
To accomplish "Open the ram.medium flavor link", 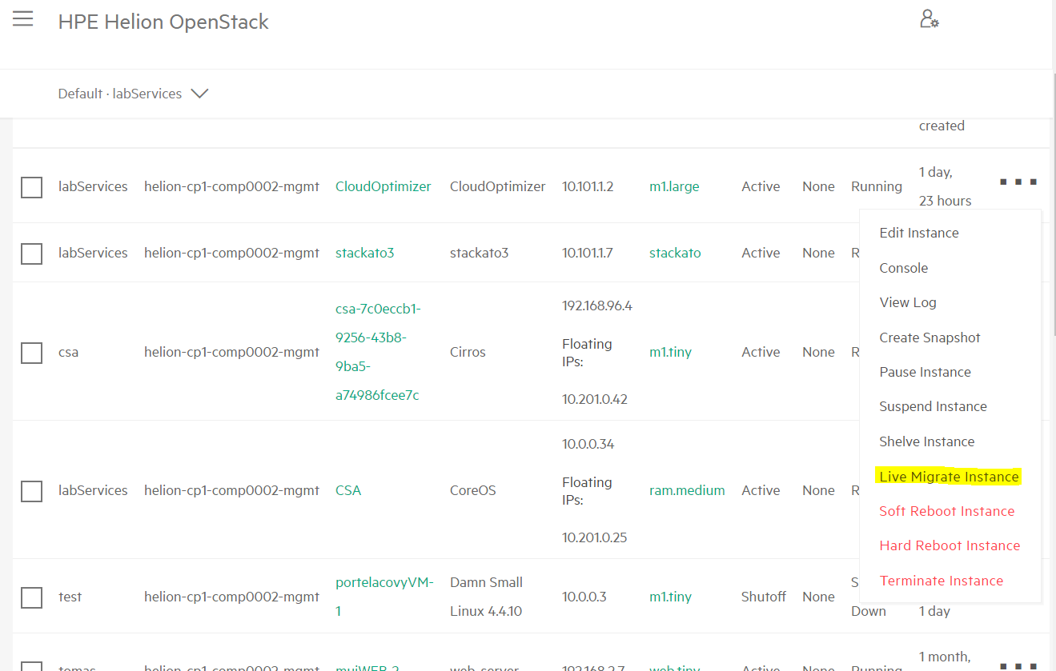I will click(x=687, y=490).
